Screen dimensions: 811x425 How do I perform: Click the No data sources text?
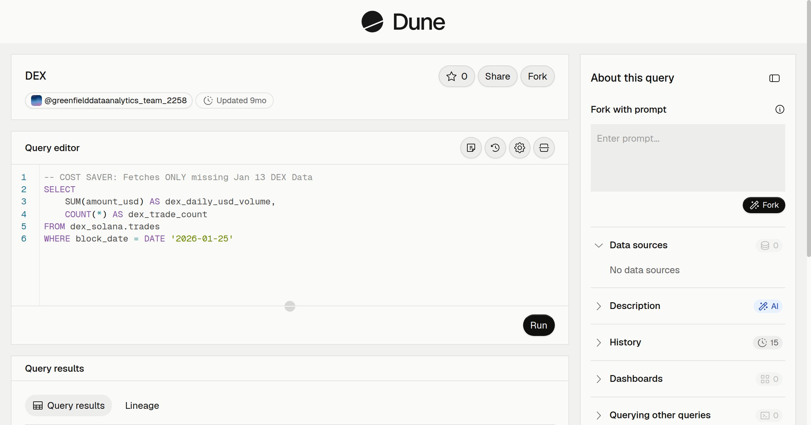(644, 270)
